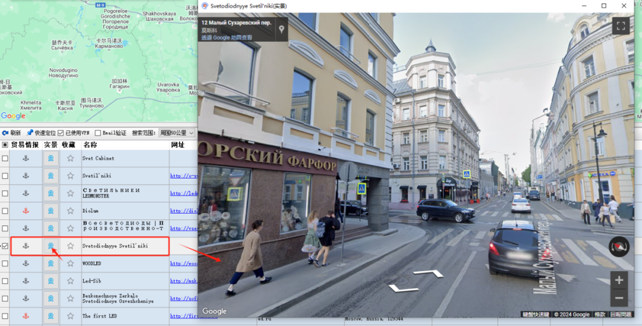
Task: Click 條款 terms link in street view
Action: point(600,315)
